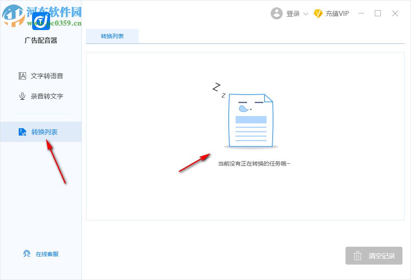Click the microphone icon beside 录音转文字
Viewport: 411px width, 280px height.
coord(22,96)
